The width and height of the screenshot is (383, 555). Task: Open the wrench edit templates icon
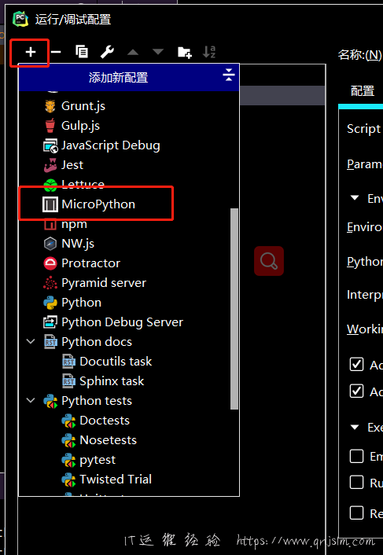pos(107,52)
